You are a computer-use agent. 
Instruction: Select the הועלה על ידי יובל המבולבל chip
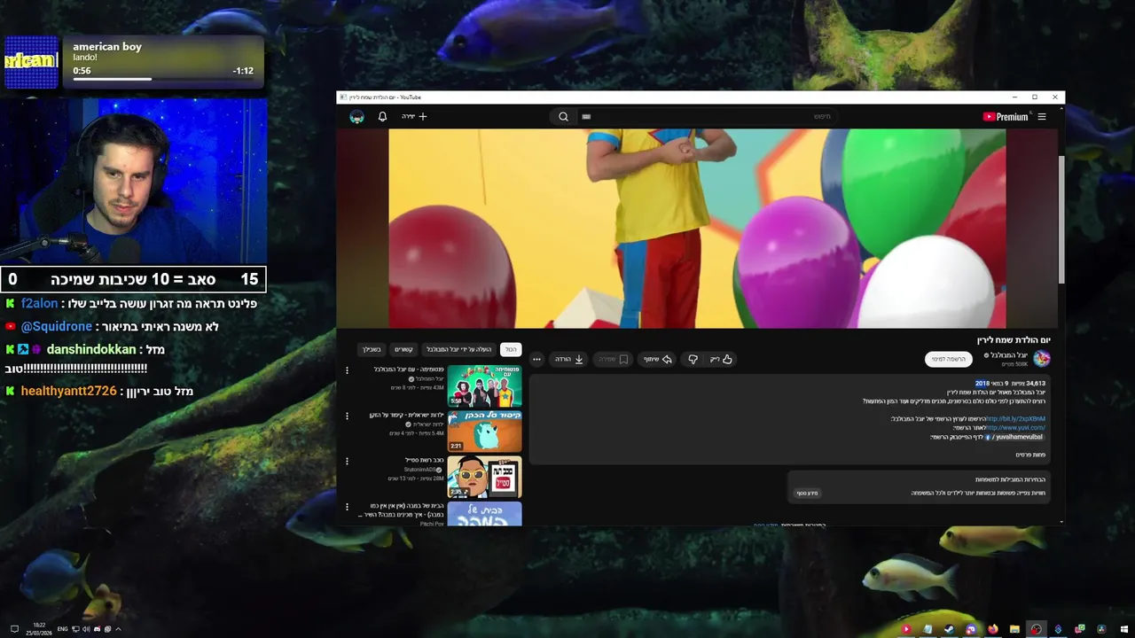pyautogui.click(x=458, y=349)
